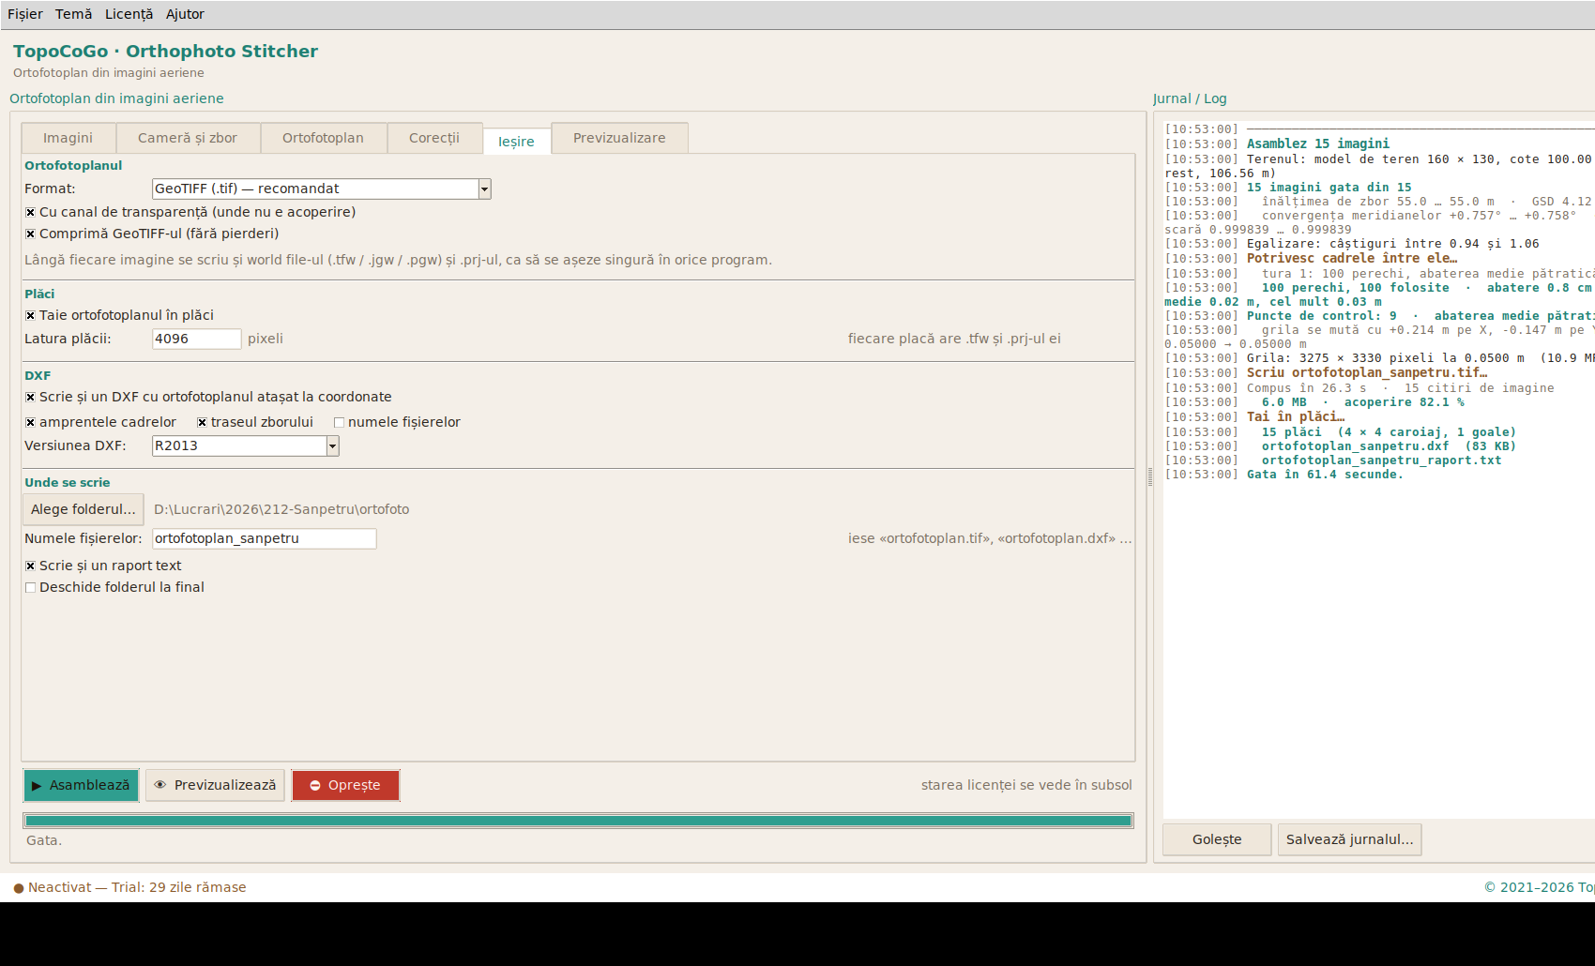The image size is (1595, 966).
Task: Open the Fișier menu
Action: [x=25, y=14]
